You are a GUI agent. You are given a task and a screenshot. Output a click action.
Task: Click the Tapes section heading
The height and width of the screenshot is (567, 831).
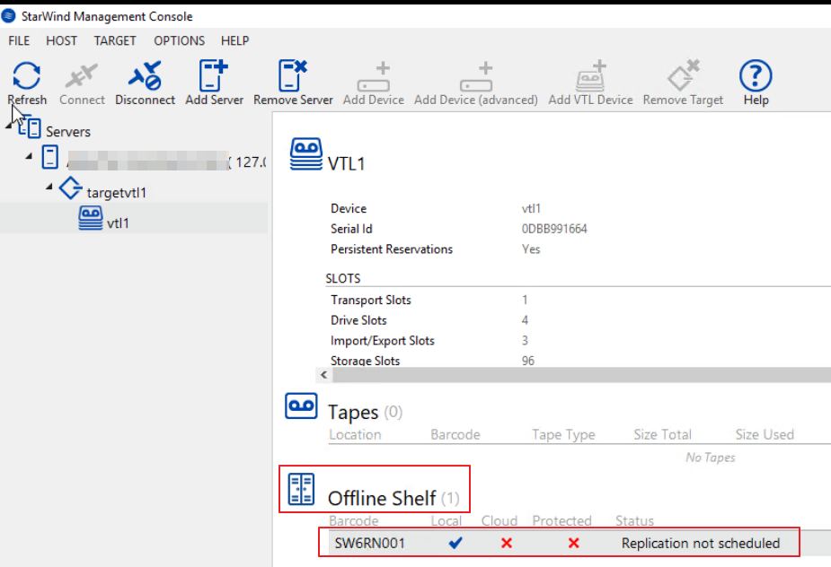pos(353,412)
